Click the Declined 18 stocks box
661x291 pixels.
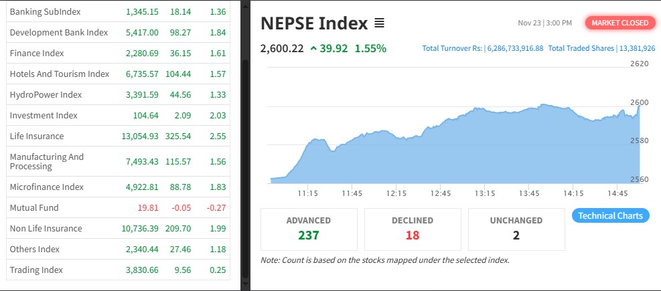(412, 228)
